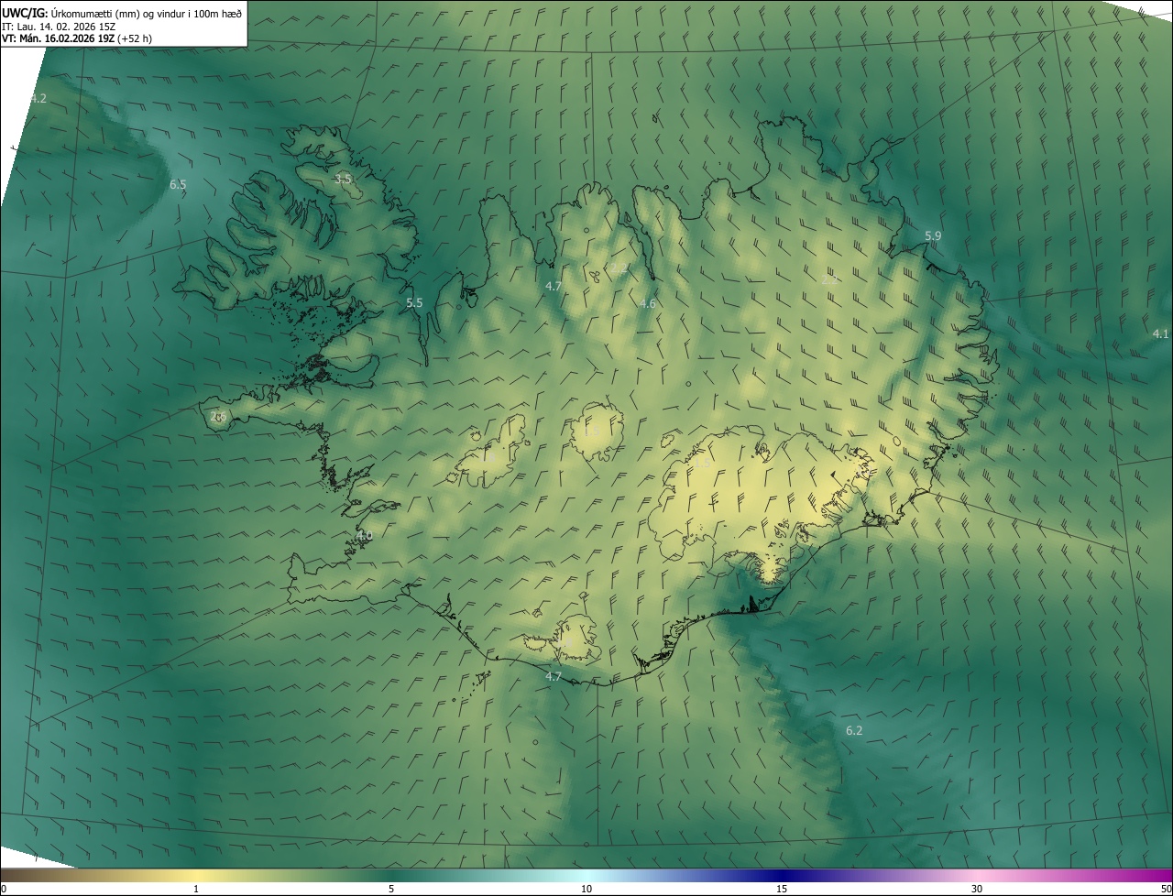Image resolution: width=1173 pixels, height=896 pixels.
Task: Select the 50 tick label on the color scale
Action: (1166, 889)
